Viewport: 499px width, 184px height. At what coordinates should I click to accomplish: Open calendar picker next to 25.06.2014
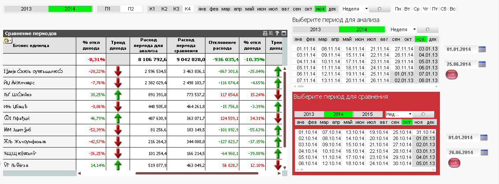[x=482, y=64]
